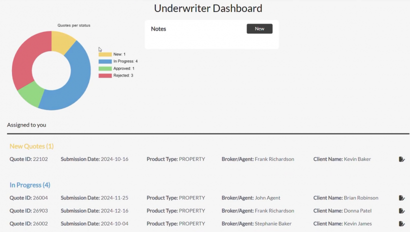This screenshot has width=410, height=232.
Task: Click the Quotes per status chart title
Action: pyautogui.click(x=73, y=25)
